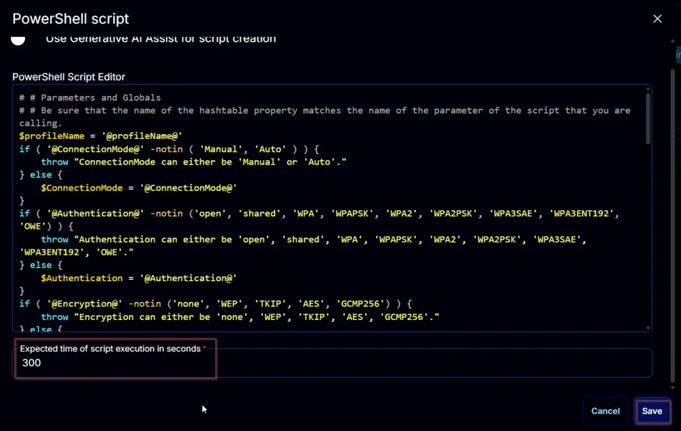Save the PowerShell script
This screenshot has width=681, height=431.
pyautogui.click(x=652, y=411)
